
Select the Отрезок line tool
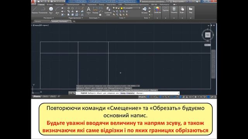34,10
